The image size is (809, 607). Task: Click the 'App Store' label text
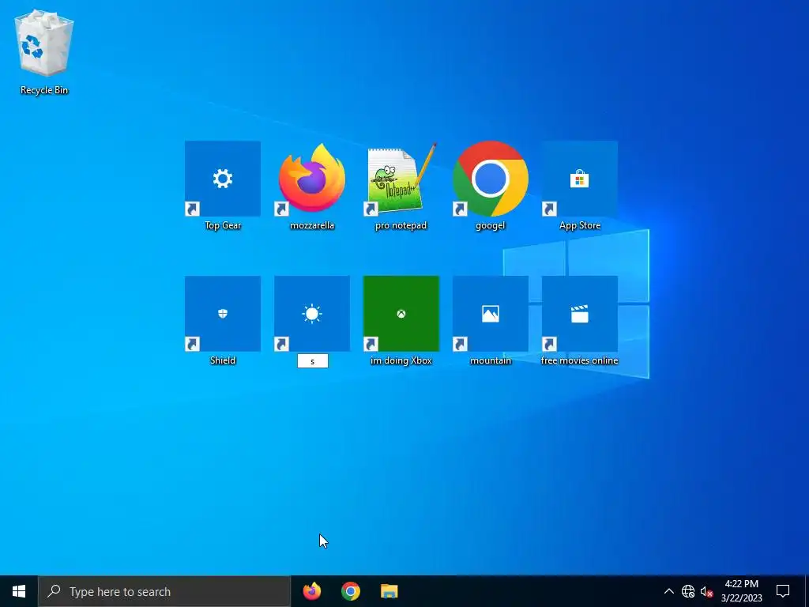tap(580, 225)
